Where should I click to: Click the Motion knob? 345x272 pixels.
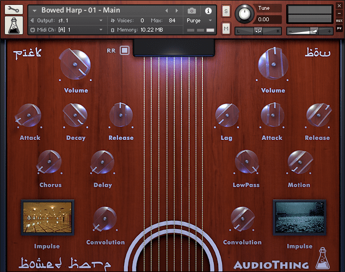(300, 162)
